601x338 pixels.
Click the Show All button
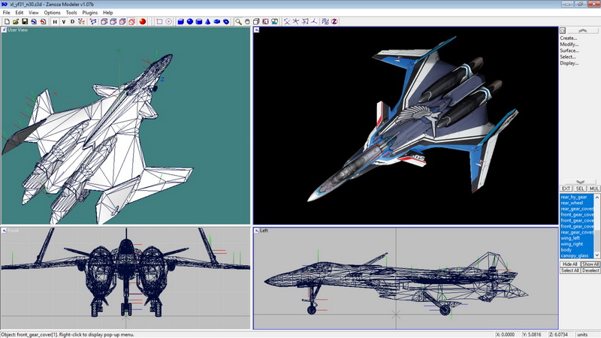[590, 264]
